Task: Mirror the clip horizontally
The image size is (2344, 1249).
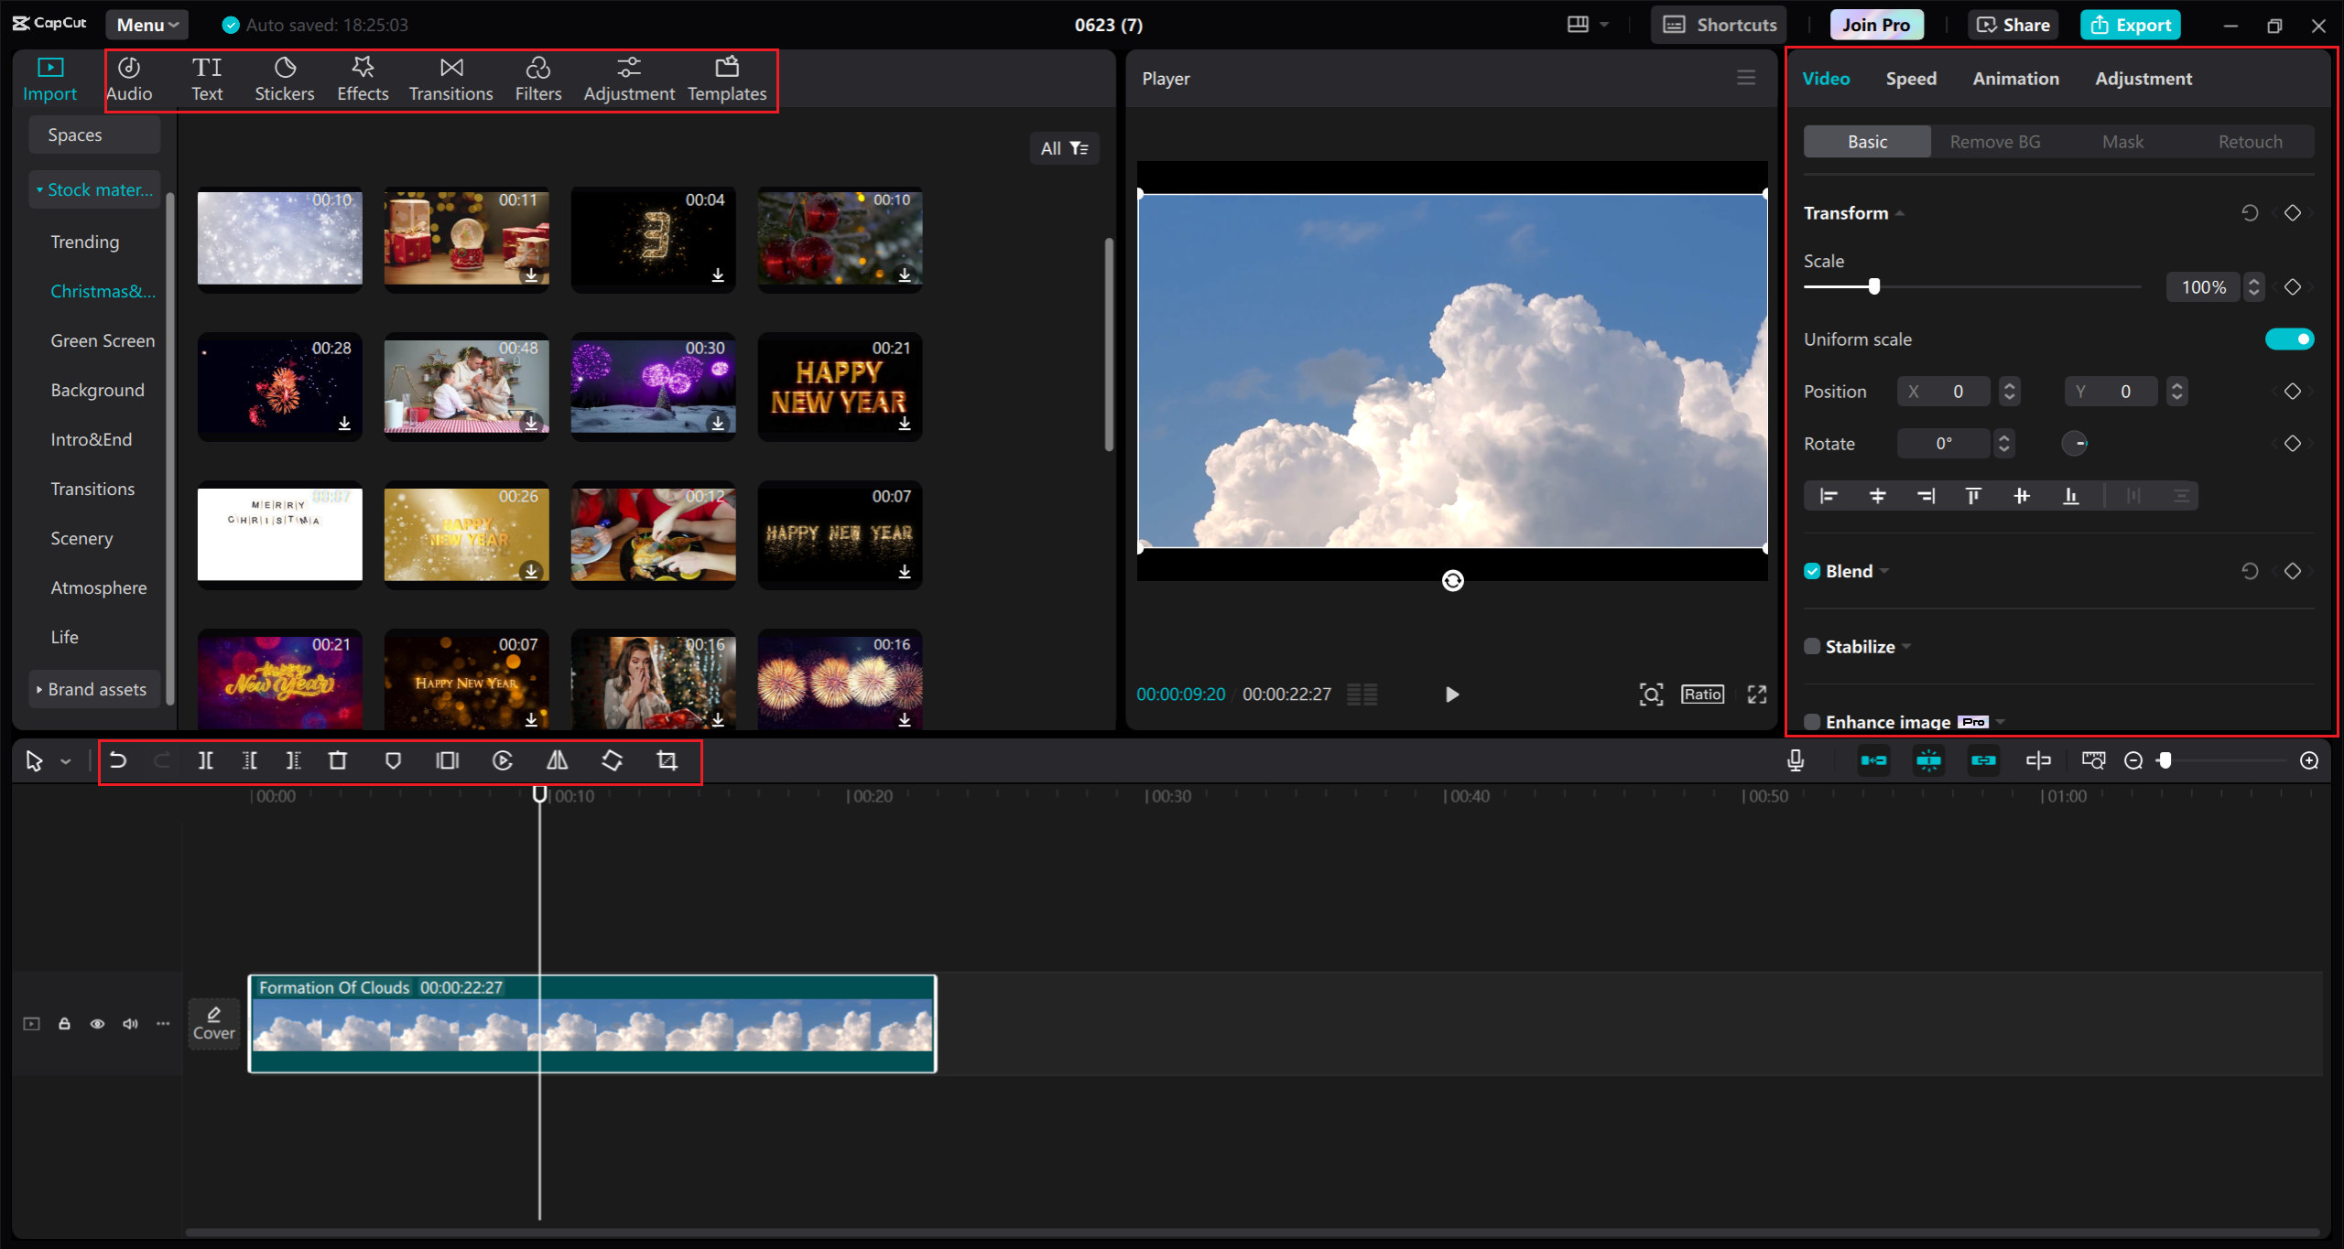Action: pos(557,760)
